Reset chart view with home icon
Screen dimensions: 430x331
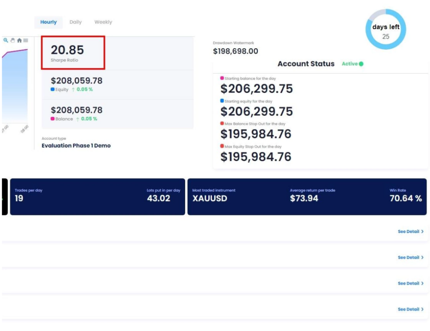[x=19, y=40]
